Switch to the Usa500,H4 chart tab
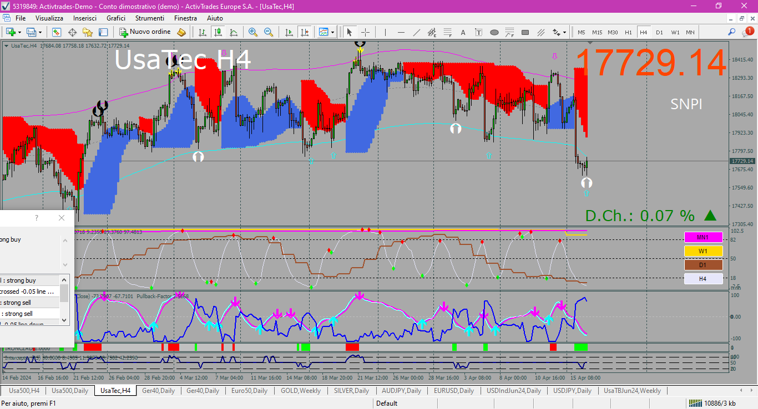 coord(24,391)
